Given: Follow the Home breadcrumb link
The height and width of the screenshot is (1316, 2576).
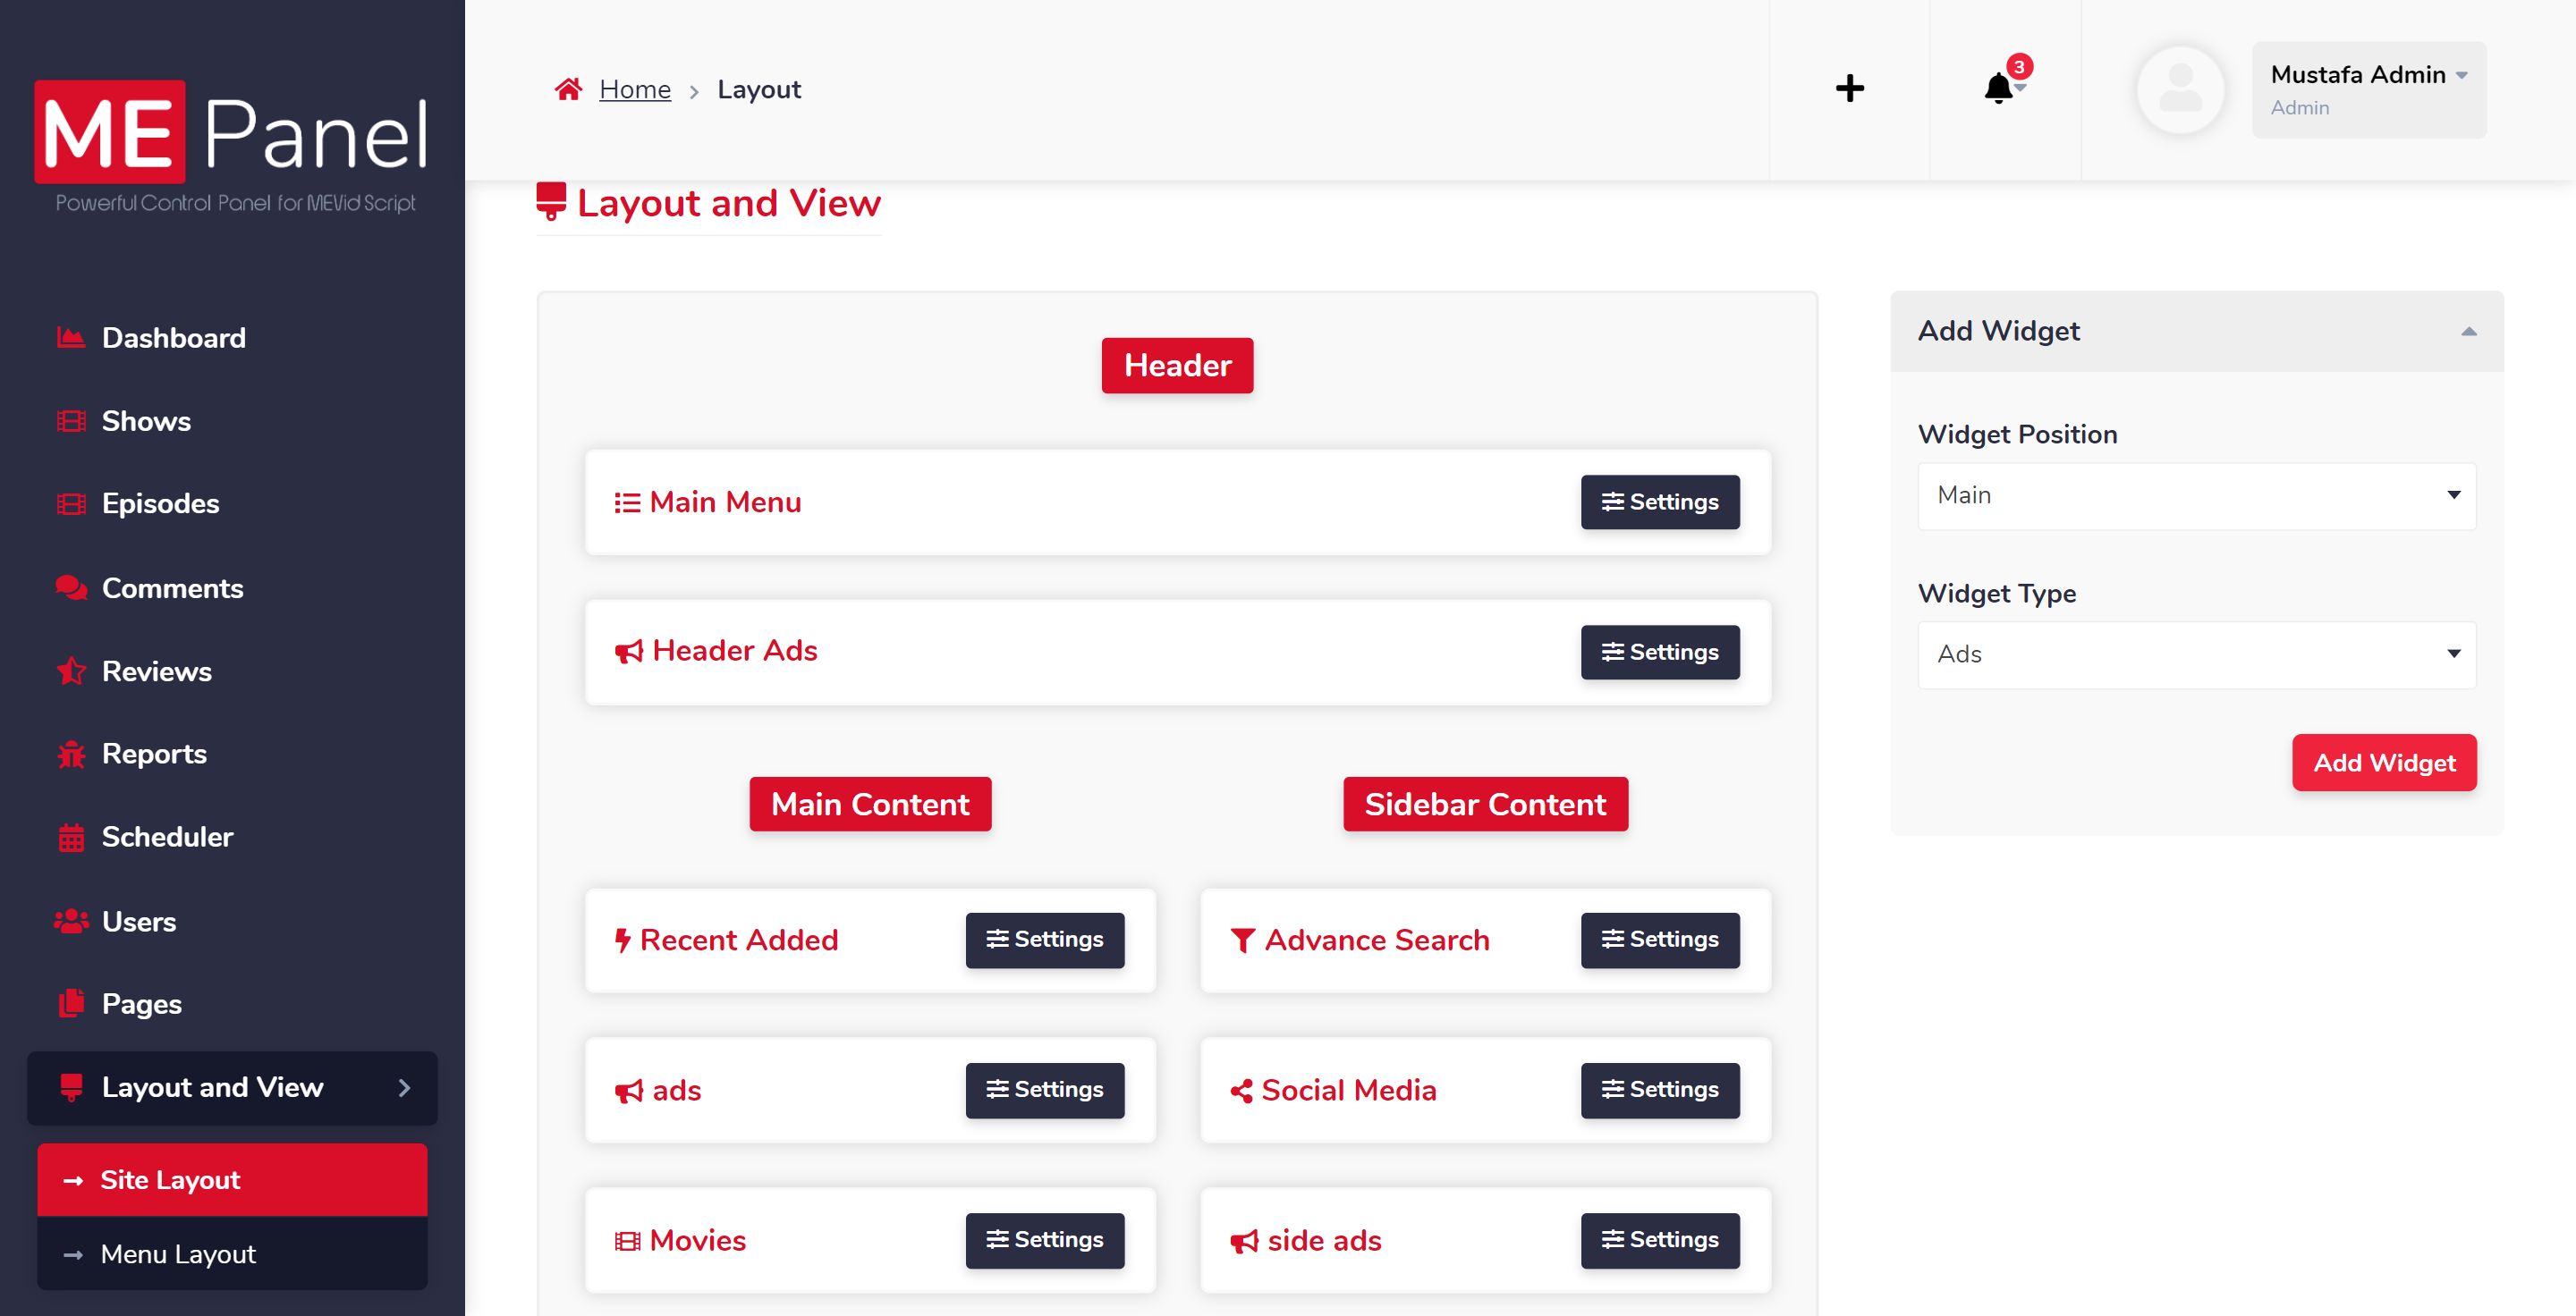Looking at the screenshot, I should coord(635,90).
